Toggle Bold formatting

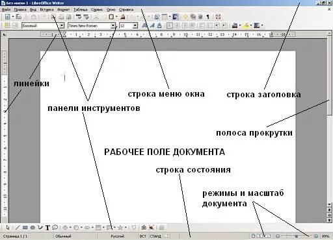(x=144, y=25)
